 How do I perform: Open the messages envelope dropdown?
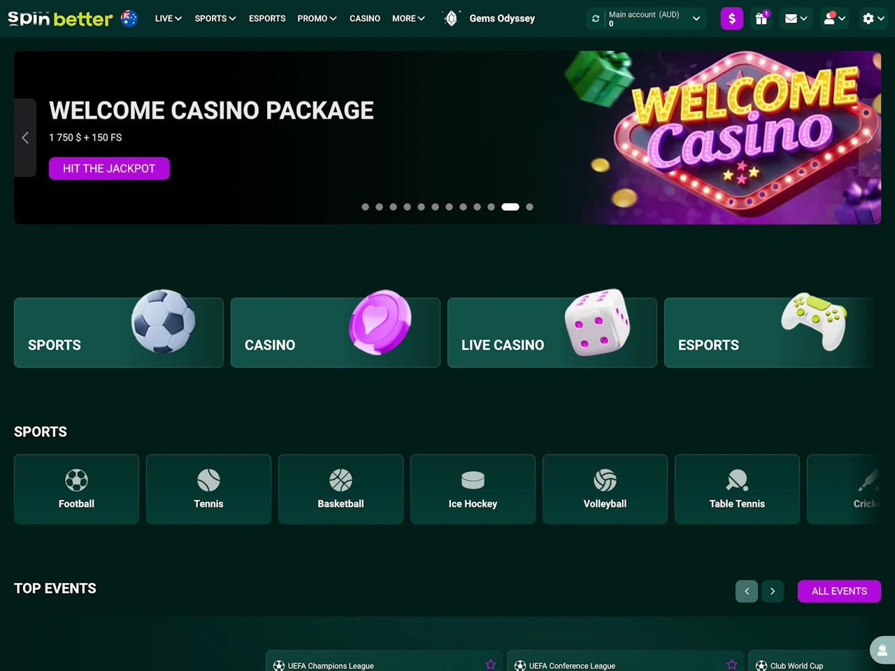(796, 19)
